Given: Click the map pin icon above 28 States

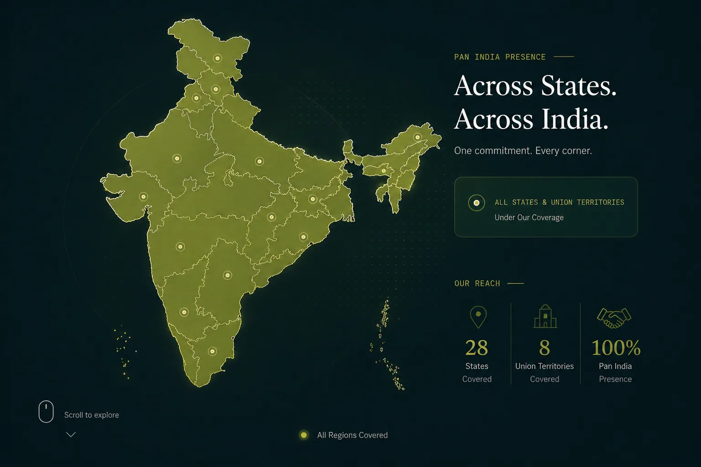Looking at the screenshot, I should [478, 317].
